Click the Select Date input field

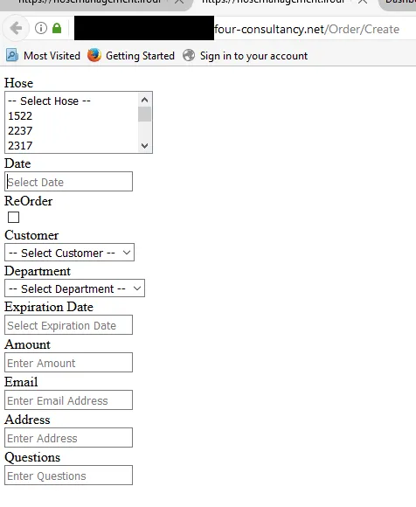pyautogui.click(x=68, y=182)
